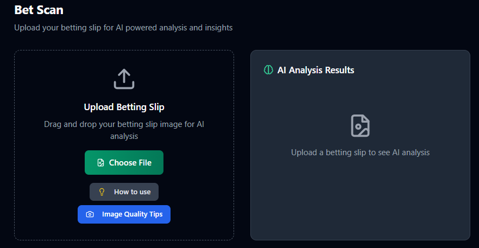Viewport: 479px width, 248px height.
Task: Click the subtitle about AI powered analysis
Action: [123, 27]
